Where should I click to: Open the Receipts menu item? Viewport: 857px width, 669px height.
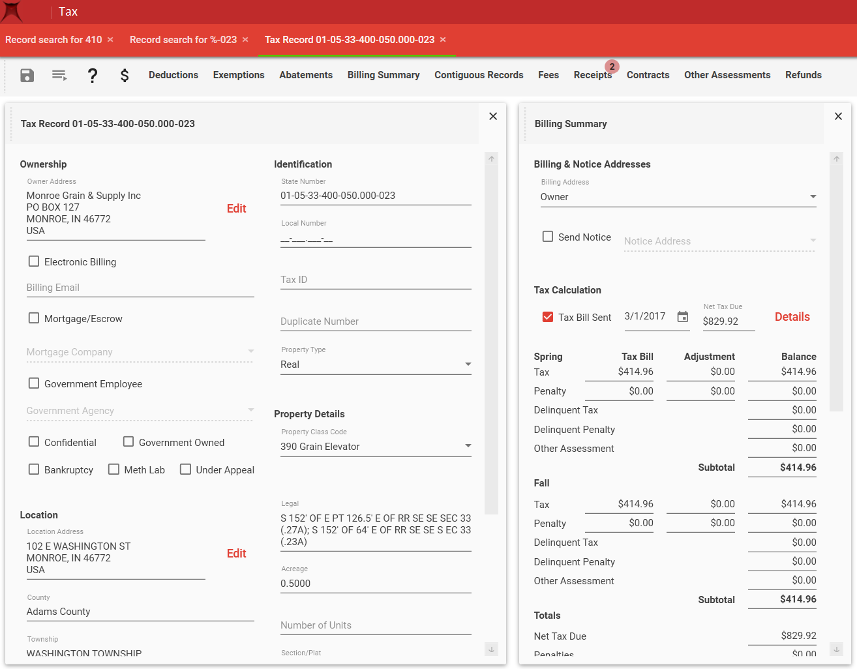[592, 75]
